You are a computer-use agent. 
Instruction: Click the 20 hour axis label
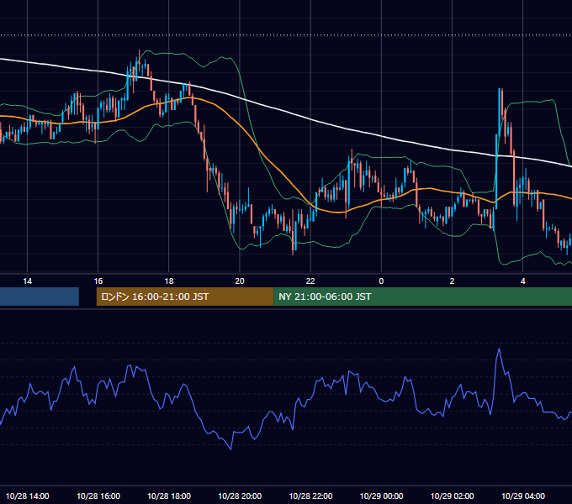click(240, 281)
